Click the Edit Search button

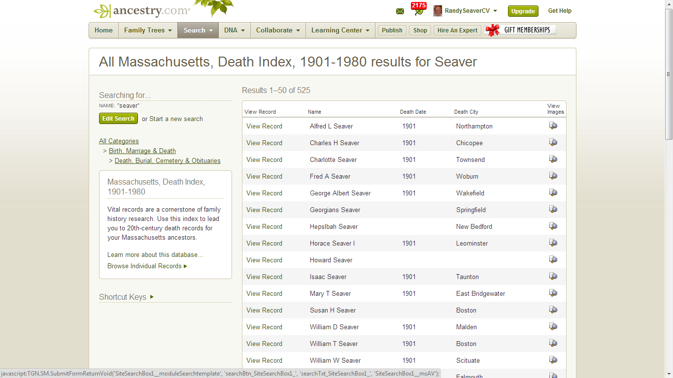pos(118,118)
